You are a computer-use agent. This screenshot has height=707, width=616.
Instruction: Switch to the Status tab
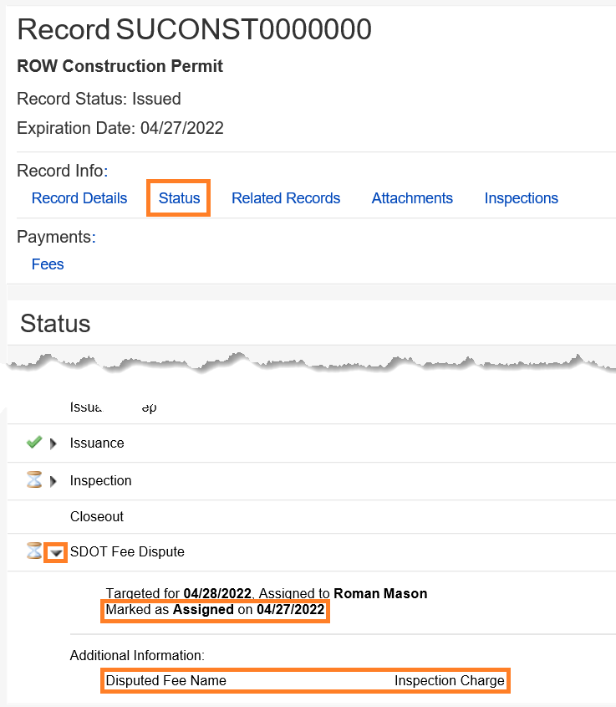tap(179, 198)
